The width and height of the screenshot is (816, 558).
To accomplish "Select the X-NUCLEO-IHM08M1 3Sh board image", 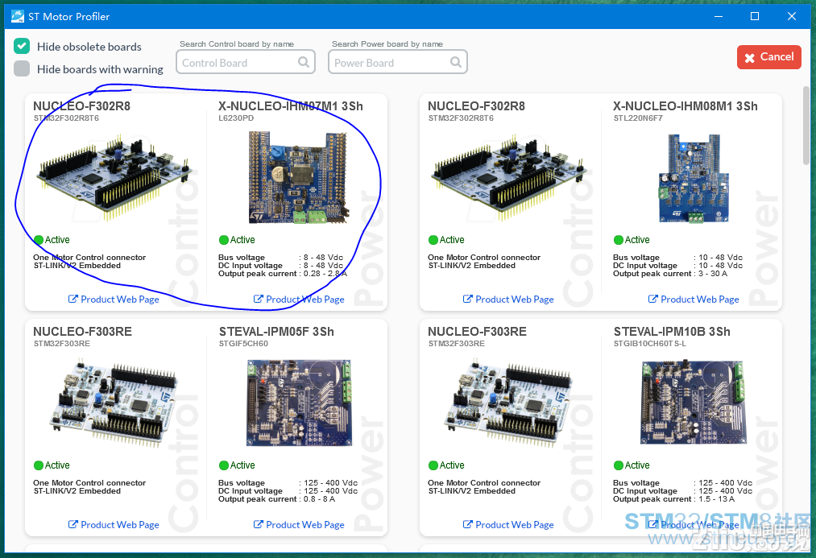I will pyautogui.click(x=694, y=179).
